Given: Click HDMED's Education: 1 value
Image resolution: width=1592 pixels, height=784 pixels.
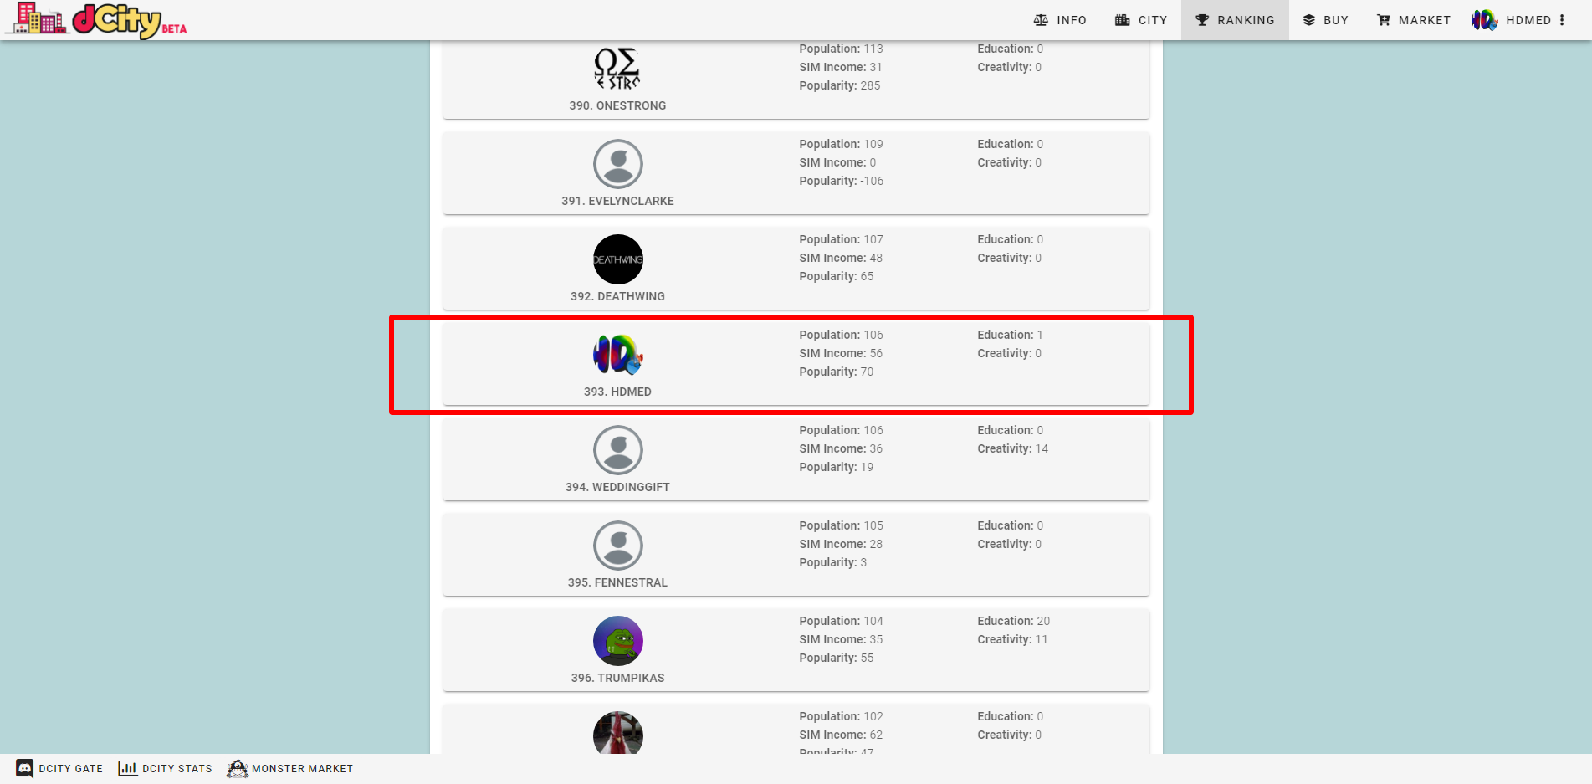Looking at the screenshot, I should [x=1010, y=335].
